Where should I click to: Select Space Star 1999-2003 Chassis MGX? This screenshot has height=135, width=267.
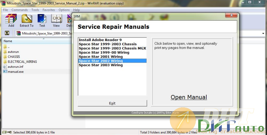112,48
